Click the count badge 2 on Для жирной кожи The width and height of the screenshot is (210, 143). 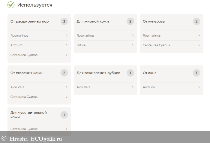click(130, 21)
